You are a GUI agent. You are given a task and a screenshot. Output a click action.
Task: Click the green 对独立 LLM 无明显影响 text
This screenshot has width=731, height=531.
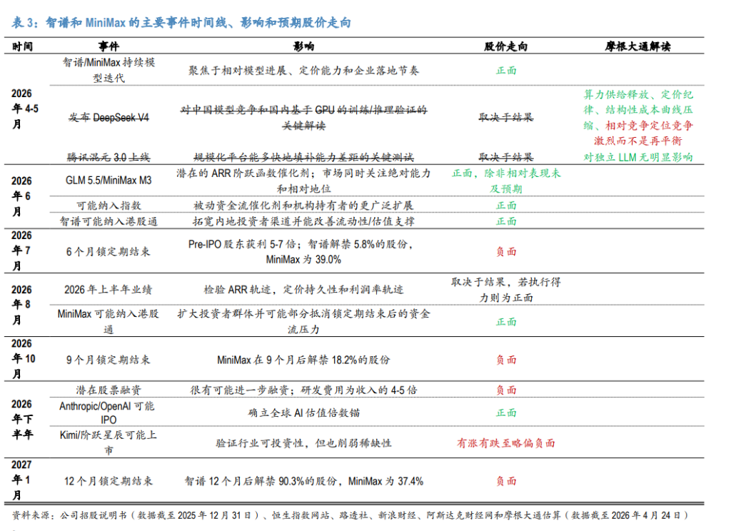click(637, 157)
